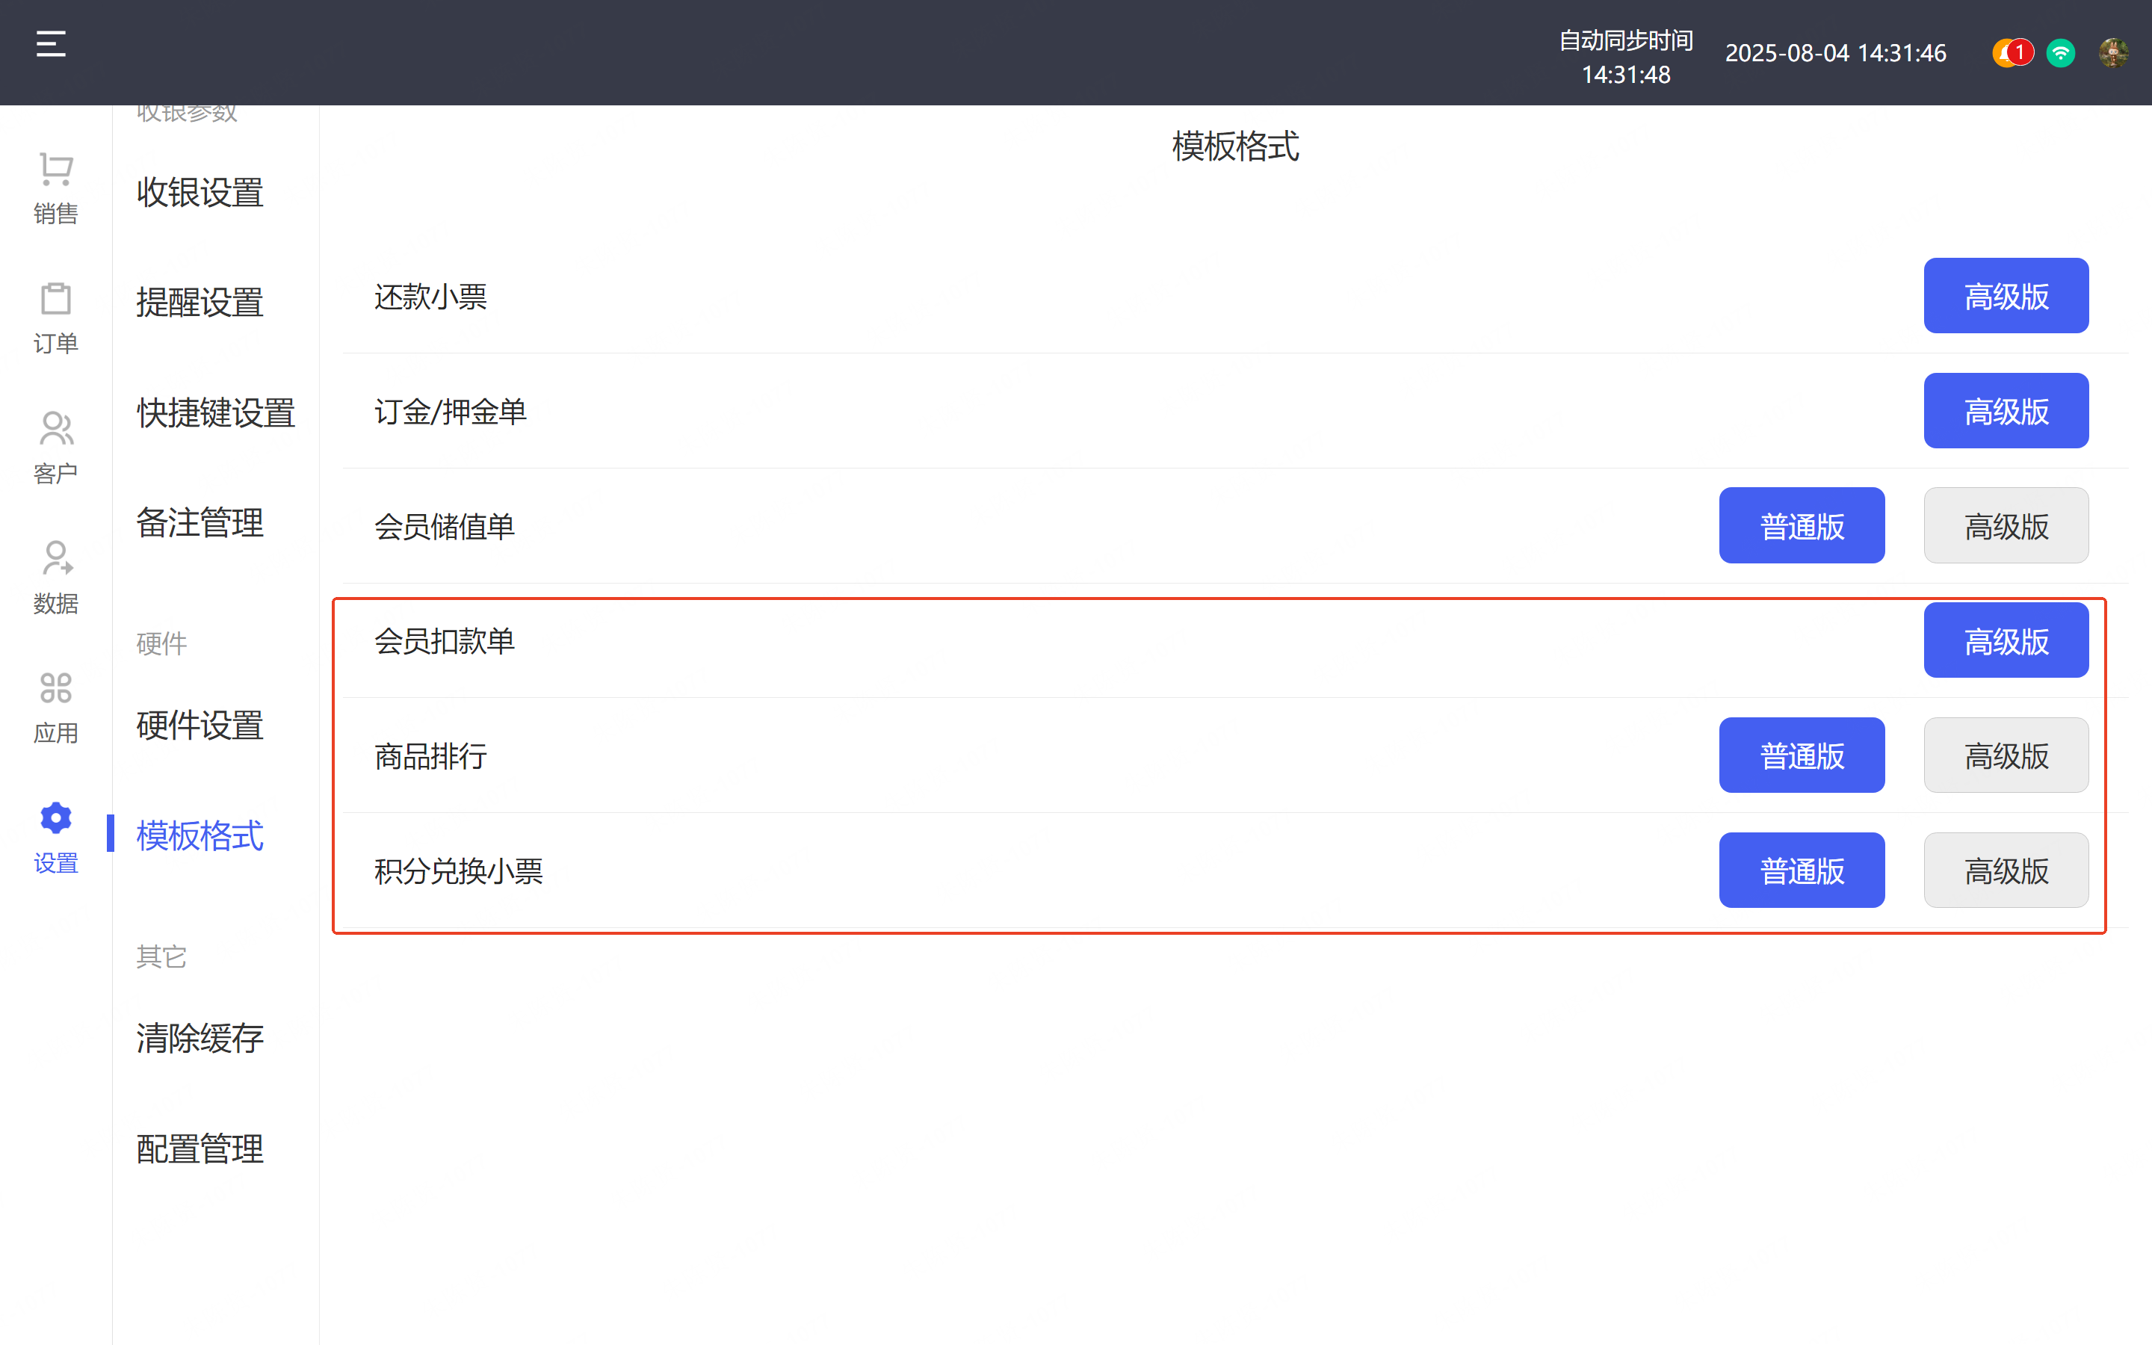Open the user avatar profile
This screenshot has height=1345, width=2152.
pyautogui.click(x=2113, y=53)
